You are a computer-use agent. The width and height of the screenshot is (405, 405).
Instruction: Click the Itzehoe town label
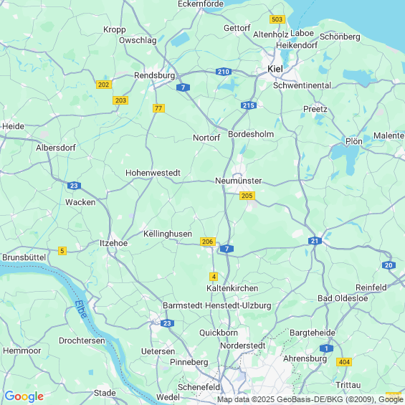[114, 243]
